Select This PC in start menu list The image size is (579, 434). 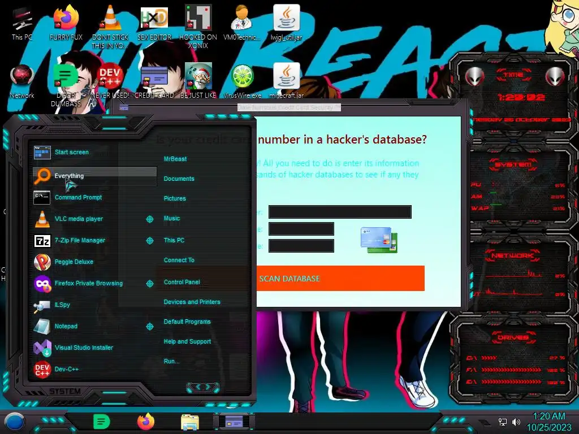(x=174, y=240)
